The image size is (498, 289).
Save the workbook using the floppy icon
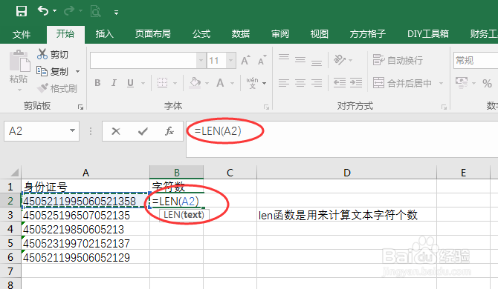(x=22, y=11)
